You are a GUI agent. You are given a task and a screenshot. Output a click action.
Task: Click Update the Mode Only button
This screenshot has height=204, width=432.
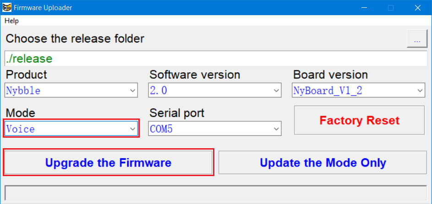pos(323,162)
